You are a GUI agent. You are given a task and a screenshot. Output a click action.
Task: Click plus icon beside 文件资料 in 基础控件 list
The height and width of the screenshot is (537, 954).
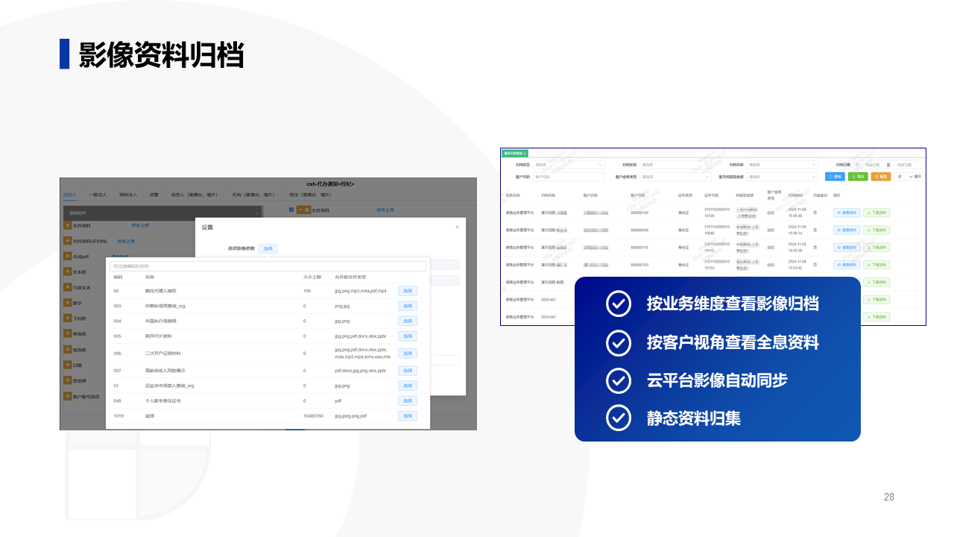click(x=68, y=225)
